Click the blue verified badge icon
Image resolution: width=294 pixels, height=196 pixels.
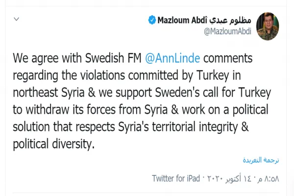(152, 20)
